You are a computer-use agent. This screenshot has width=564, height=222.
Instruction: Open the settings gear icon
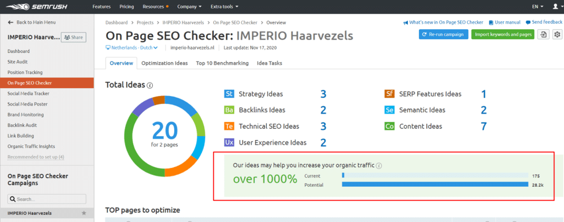[558, 34]
